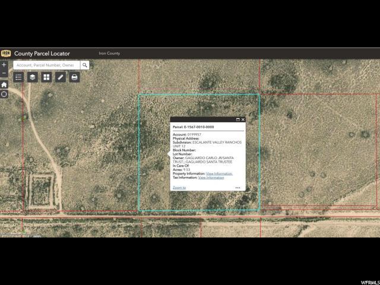Click Zoom to link in popup

(x=179, y=188)
